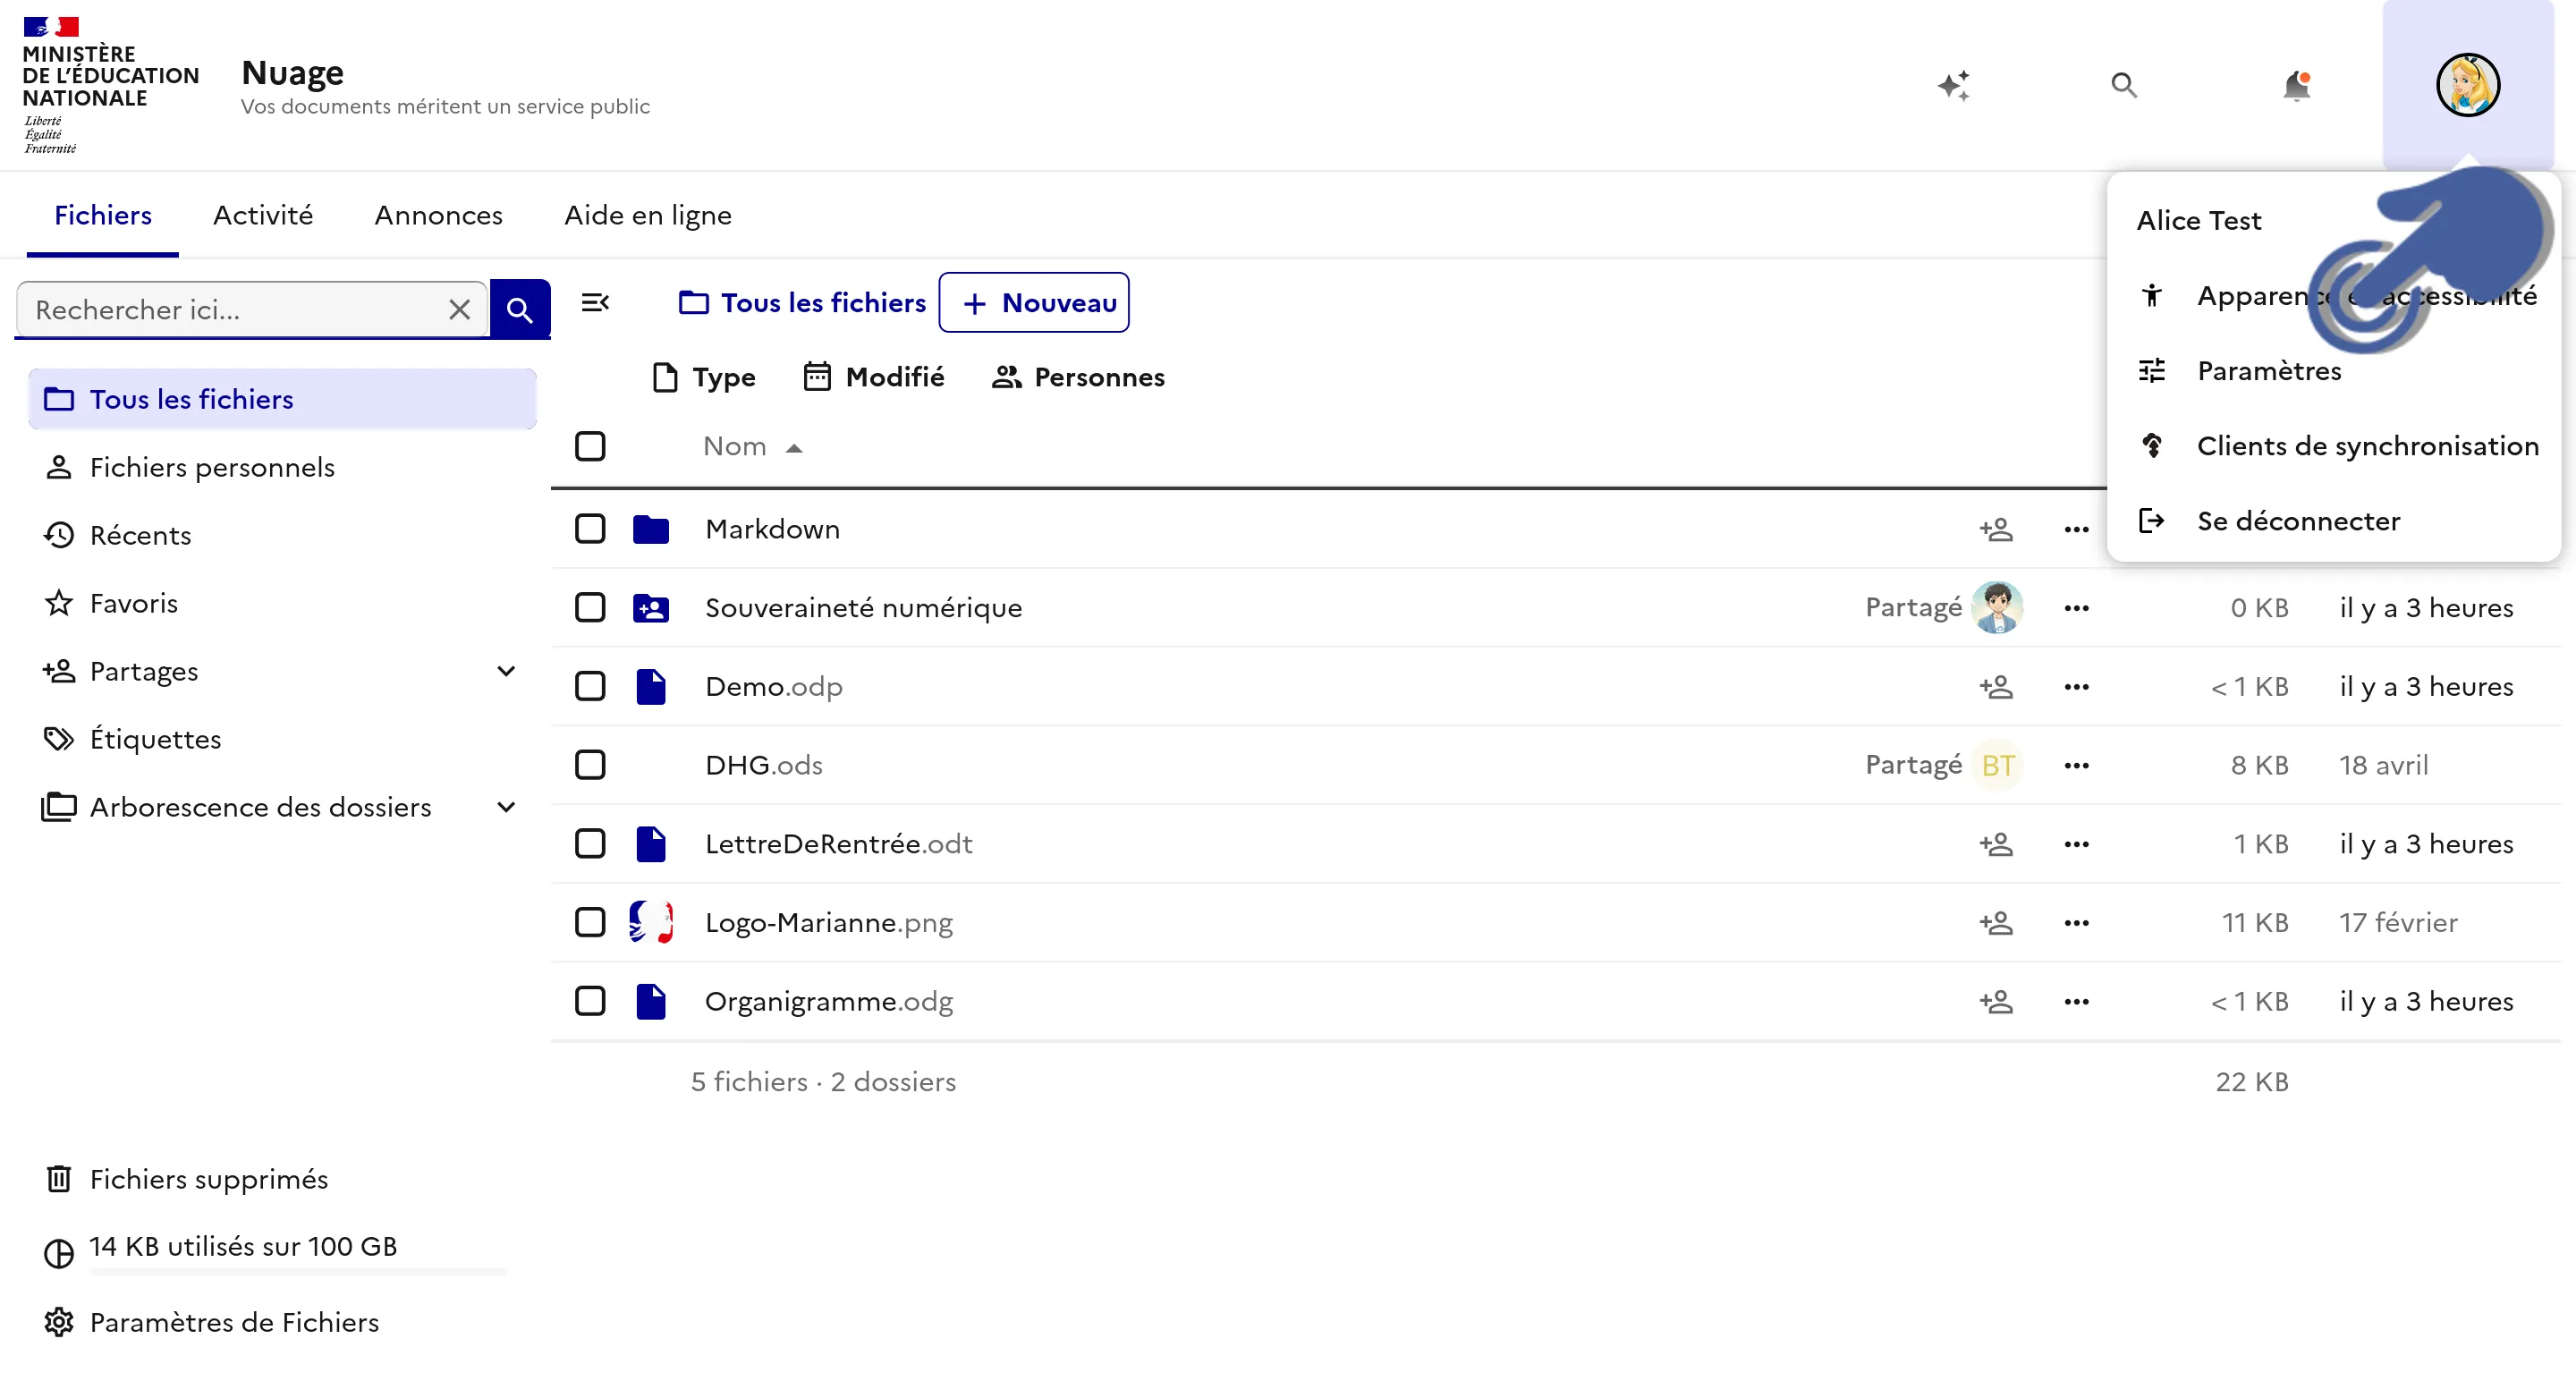Click the storage usage progress bar
The height and width of the screenshot is (1381, 2576).
[x=297, y=1272]
